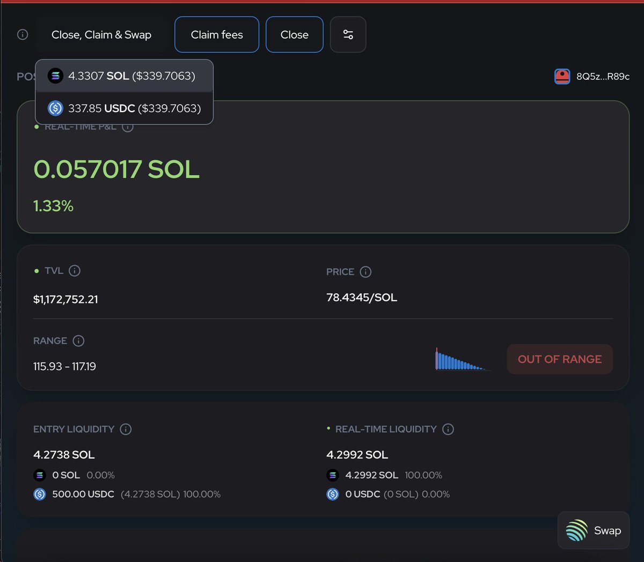Click the SOL token icon in dropdown
This screenshot has width=644, height=562.
pyautogui.click(x=55, y=76)
